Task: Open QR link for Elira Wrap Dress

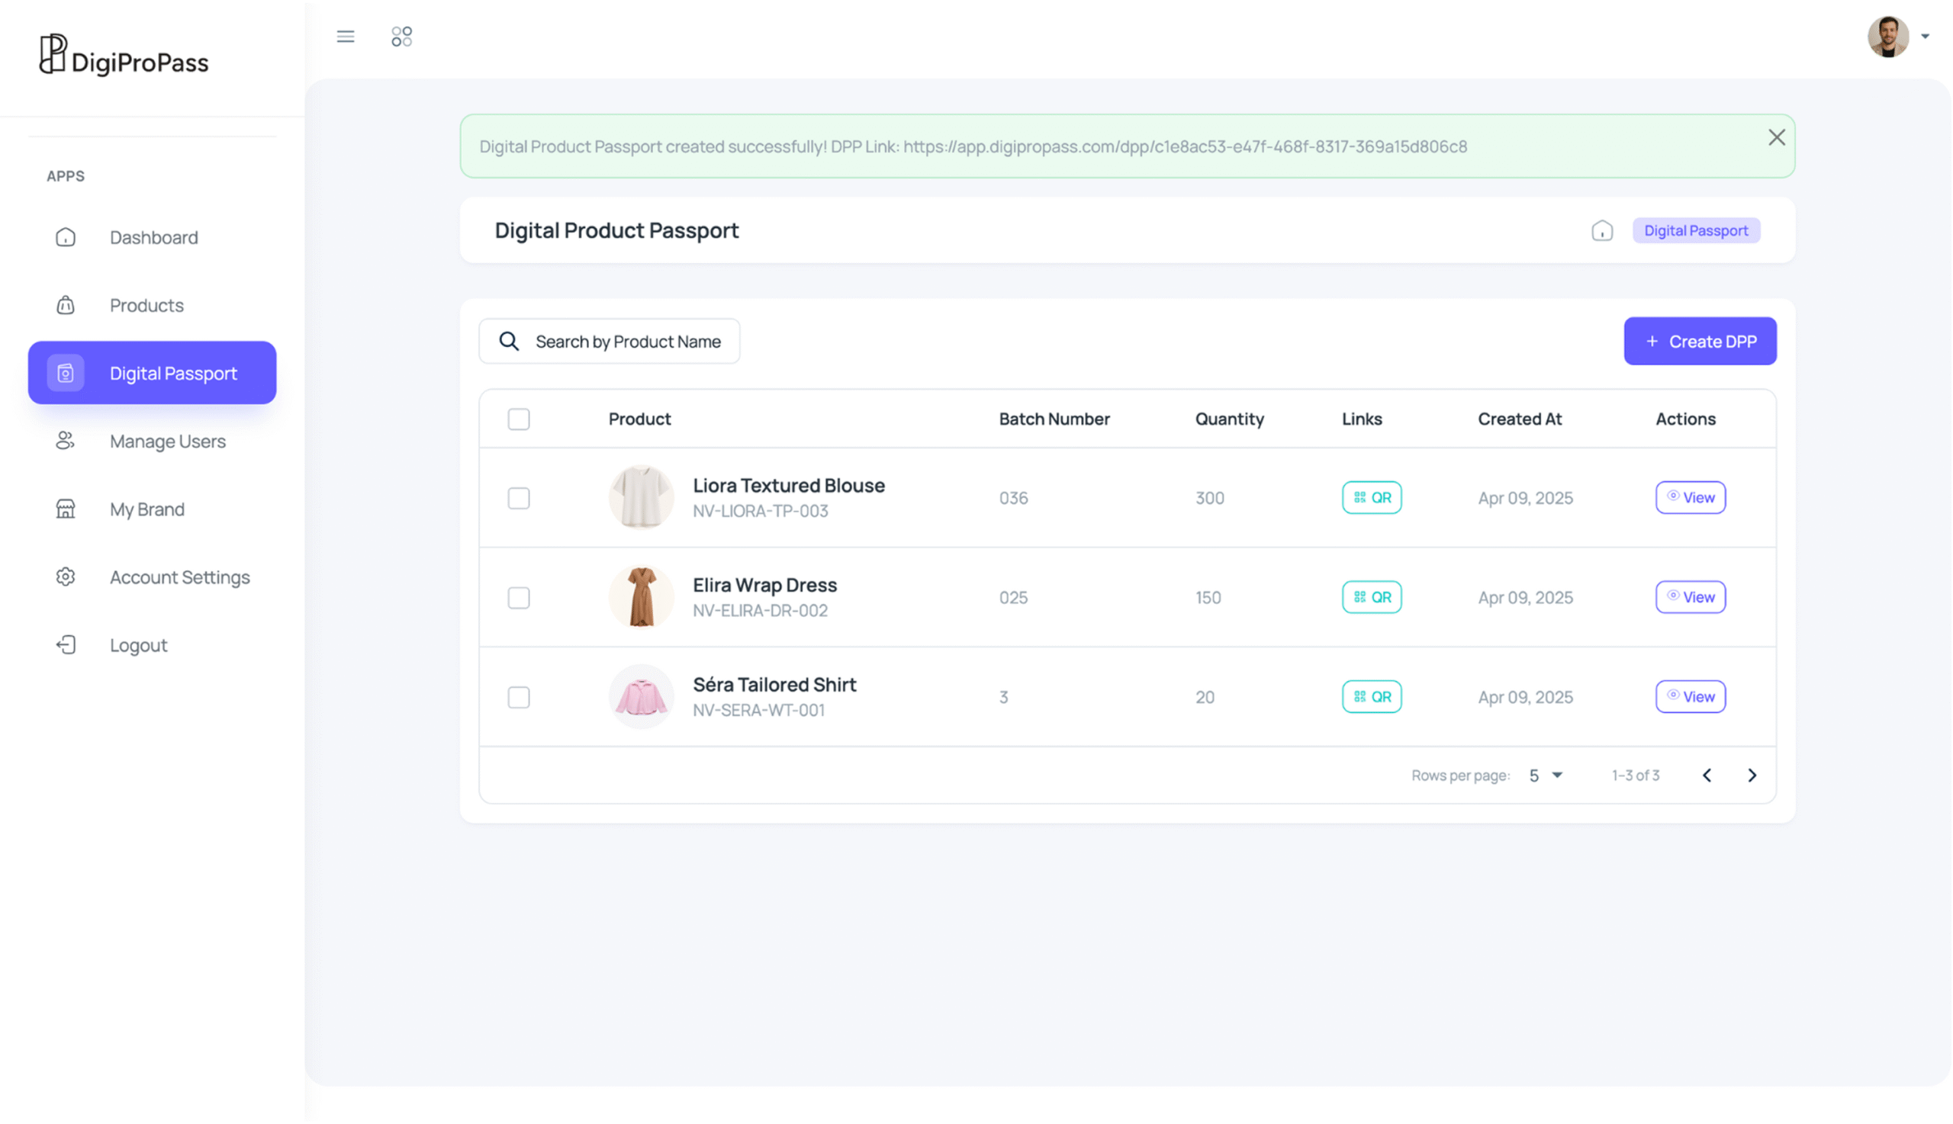Action: [1371, 598]
